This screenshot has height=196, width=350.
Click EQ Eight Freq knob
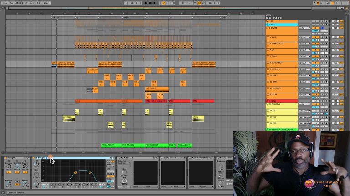(x=36, y=164)
